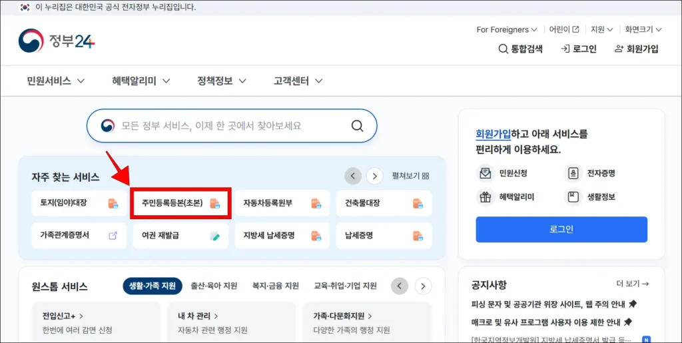Viewport: 682px width, 343px height.
Task: Click next arrow in 자주 찾는 서비스
Action: [x=374, y=176]
